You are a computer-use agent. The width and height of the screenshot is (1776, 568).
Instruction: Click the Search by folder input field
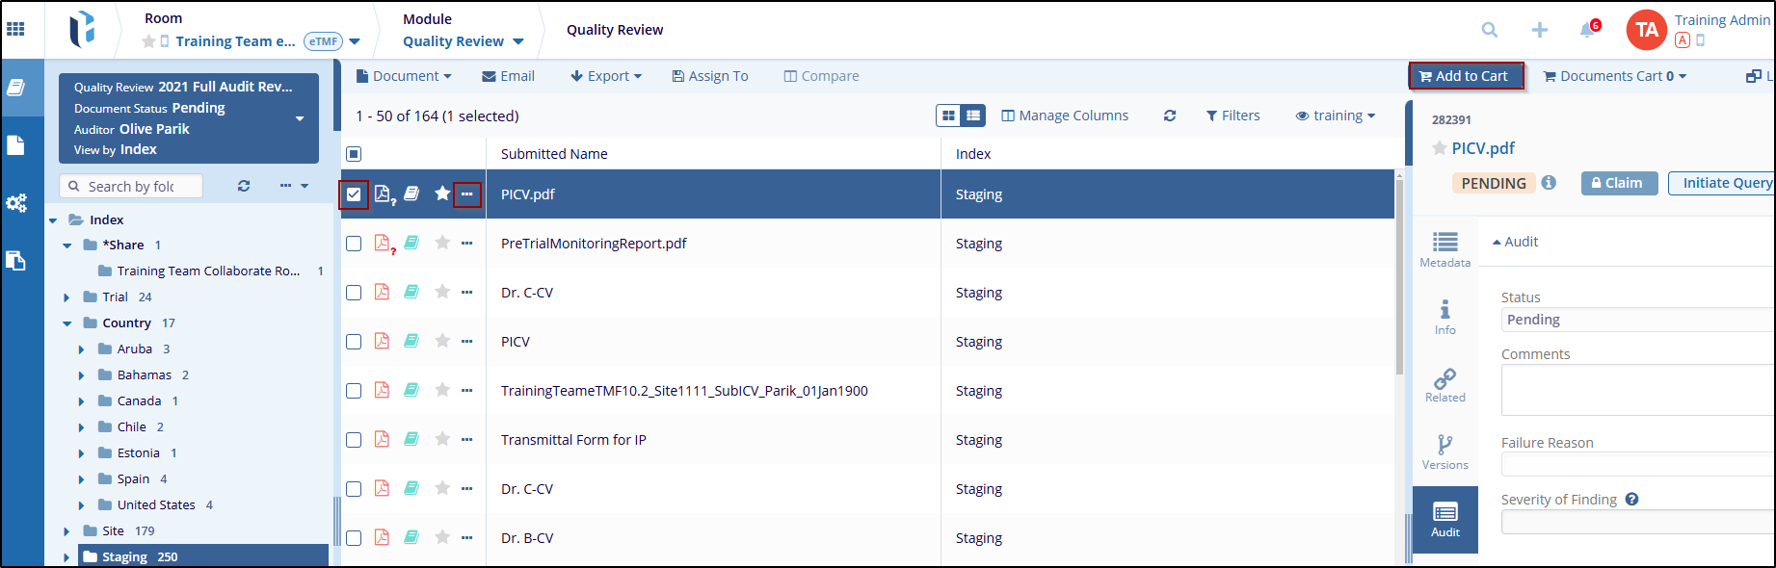[132, 186]
